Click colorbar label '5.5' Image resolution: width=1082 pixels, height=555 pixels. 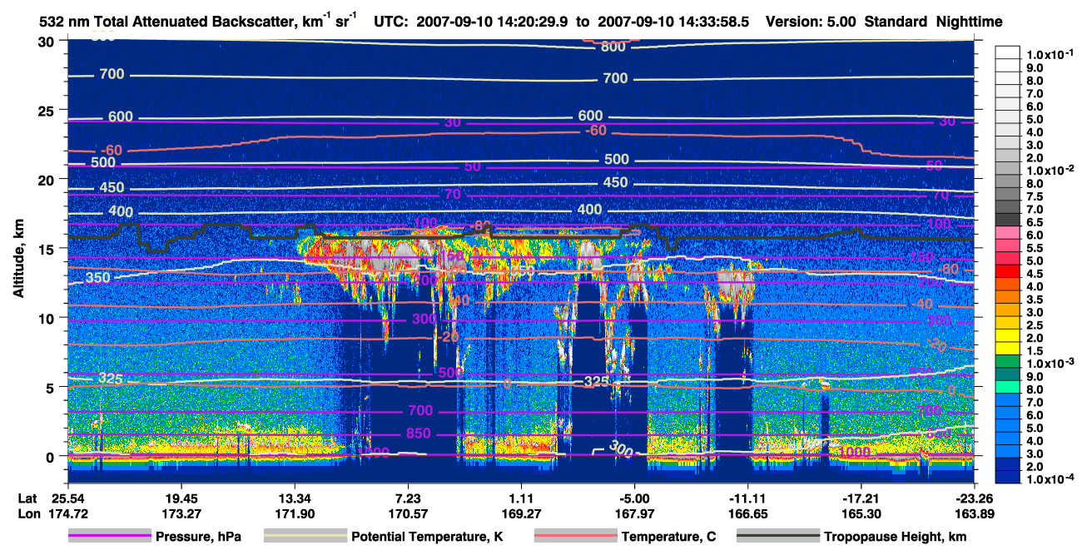click(x=1035, y=247)
